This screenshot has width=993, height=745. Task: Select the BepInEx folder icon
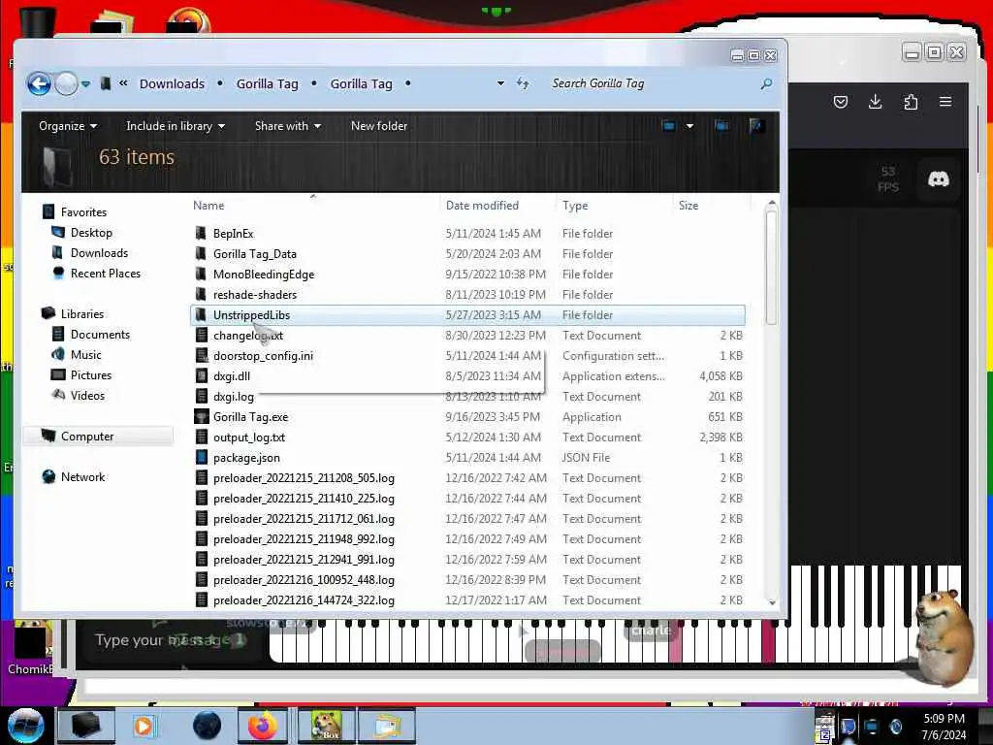click(201, 233)
